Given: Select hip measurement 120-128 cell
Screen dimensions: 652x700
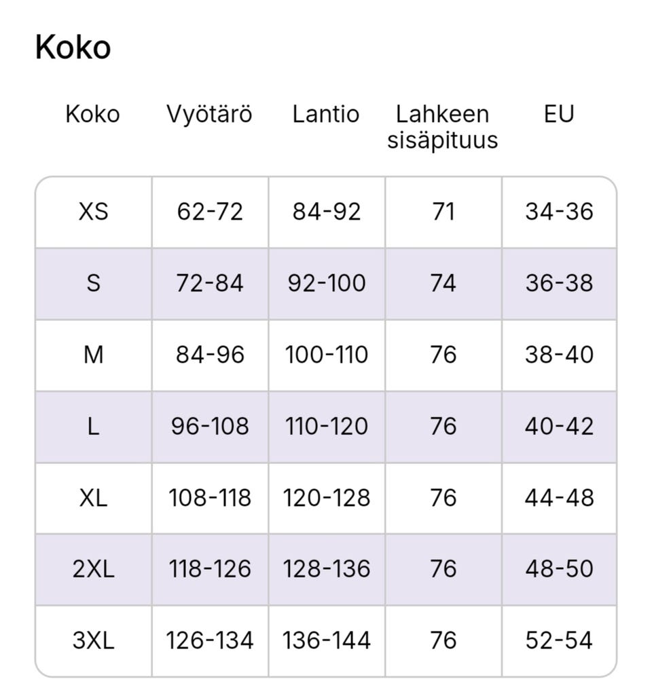Looking at the screenshot, I should tap(327, 498).
